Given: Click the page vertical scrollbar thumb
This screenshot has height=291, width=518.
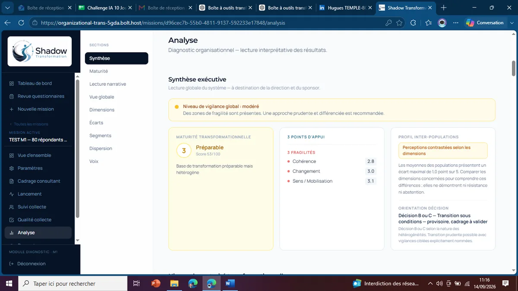Looking at the screenshot, I should pyautogui.click(x=514, y=68).
